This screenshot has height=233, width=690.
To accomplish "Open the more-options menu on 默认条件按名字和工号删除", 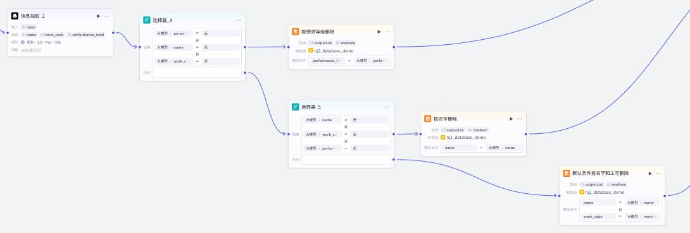I will (x=658, y=173).
